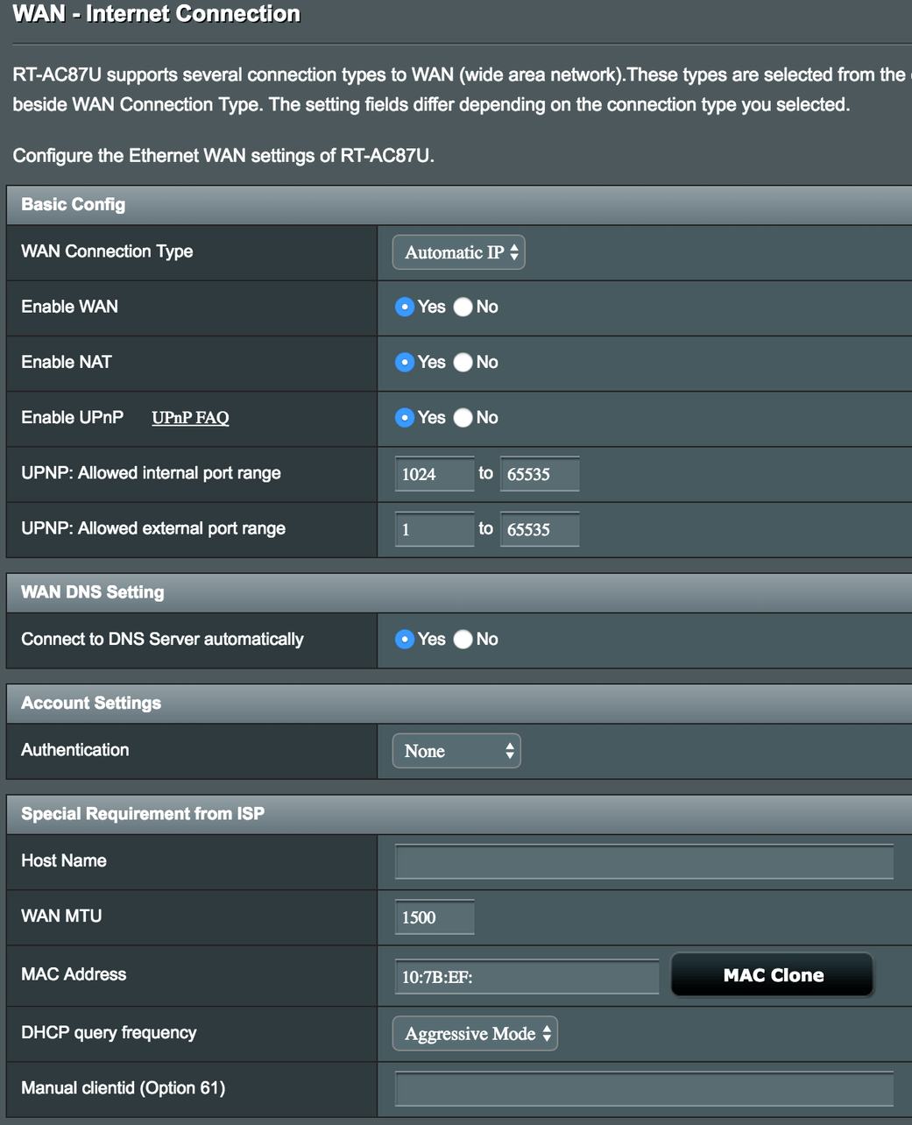
Task: Open the UPnP FAQ link
Action: 190,418
